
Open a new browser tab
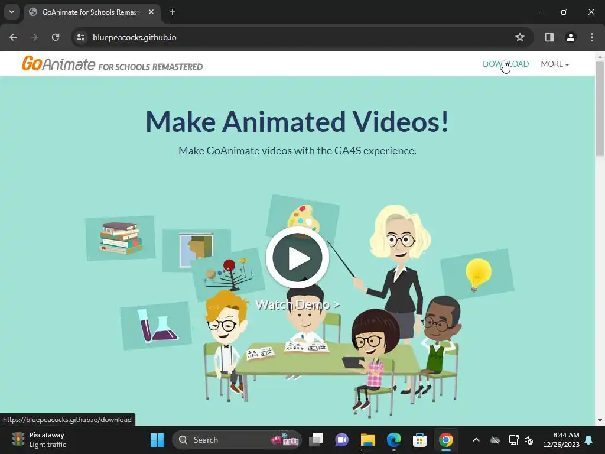173,12
